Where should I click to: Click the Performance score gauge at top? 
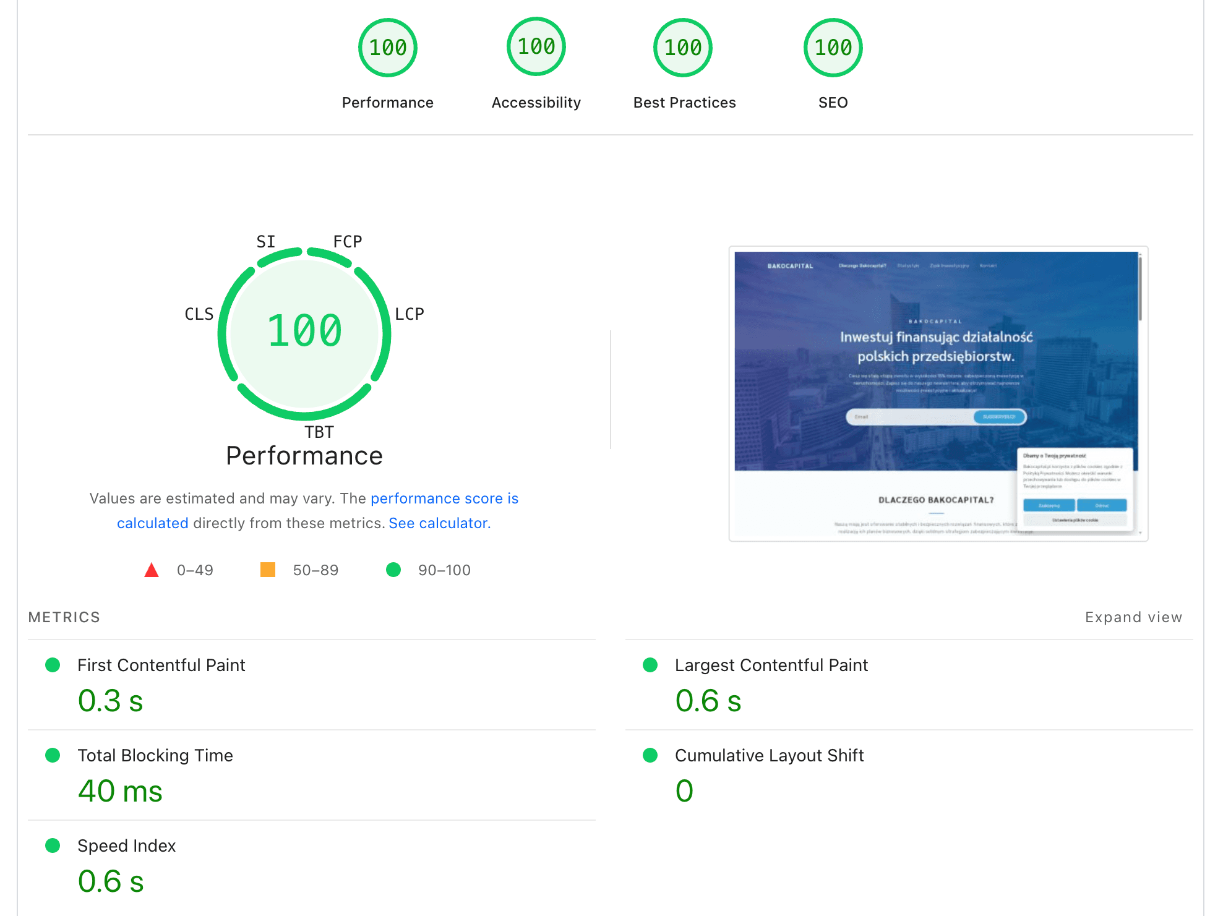pyautogui.click(x=388, y=48)
